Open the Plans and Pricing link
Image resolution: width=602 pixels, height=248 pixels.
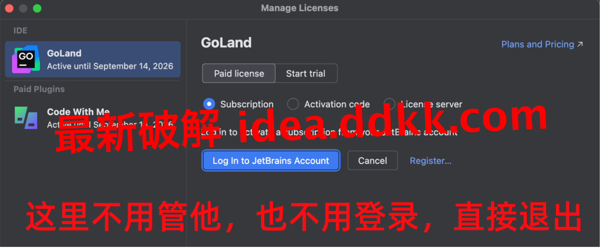538,44
